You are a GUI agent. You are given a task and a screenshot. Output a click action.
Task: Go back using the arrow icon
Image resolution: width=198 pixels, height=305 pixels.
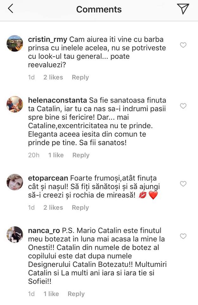[x=10, y=9]
